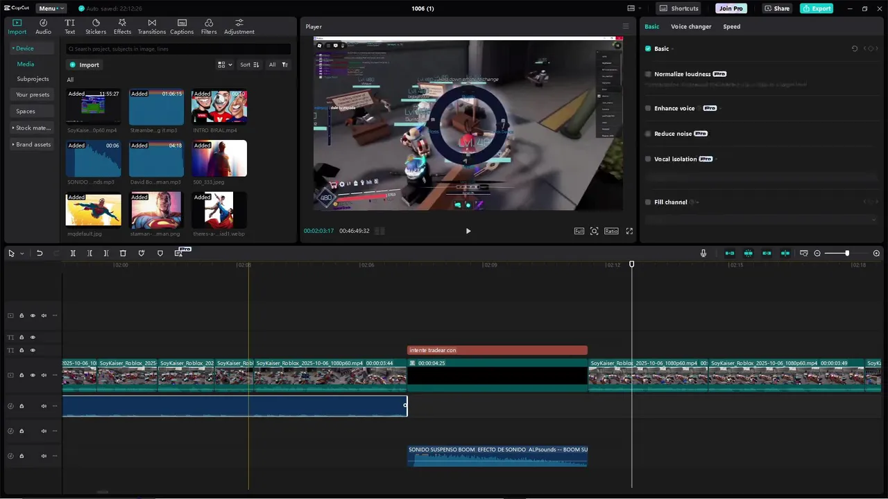Image resolution: width=888 pixels, height=499 pixels.
Task: Toggle main track magnet
Action: [730, 253]
